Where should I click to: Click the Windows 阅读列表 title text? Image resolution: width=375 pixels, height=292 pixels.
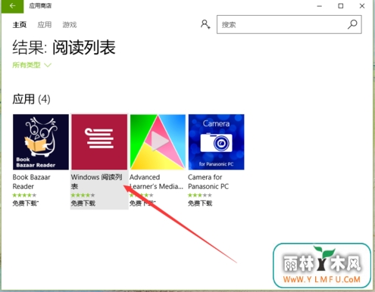97,182
